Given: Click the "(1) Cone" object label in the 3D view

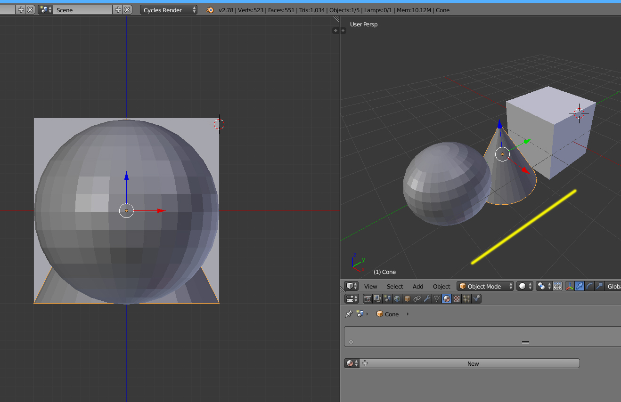Looking at the screenshot, I should [384, 272].
